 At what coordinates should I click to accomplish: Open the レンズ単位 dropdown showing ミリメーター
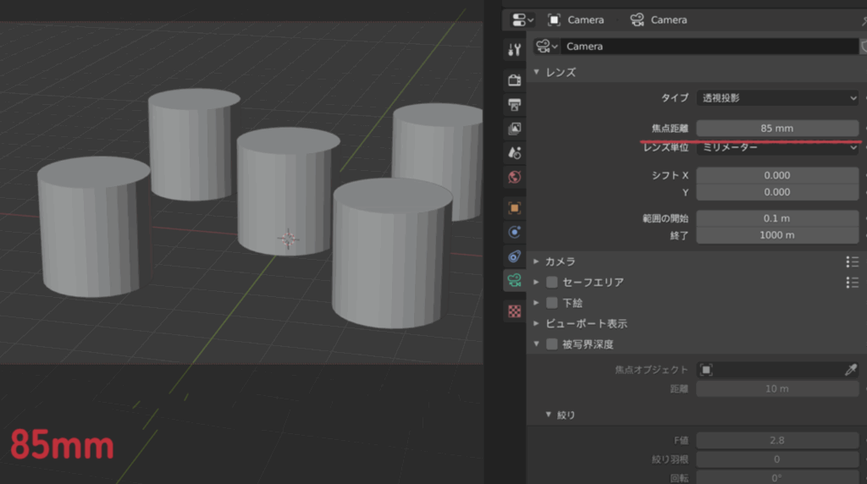(777, 147)
